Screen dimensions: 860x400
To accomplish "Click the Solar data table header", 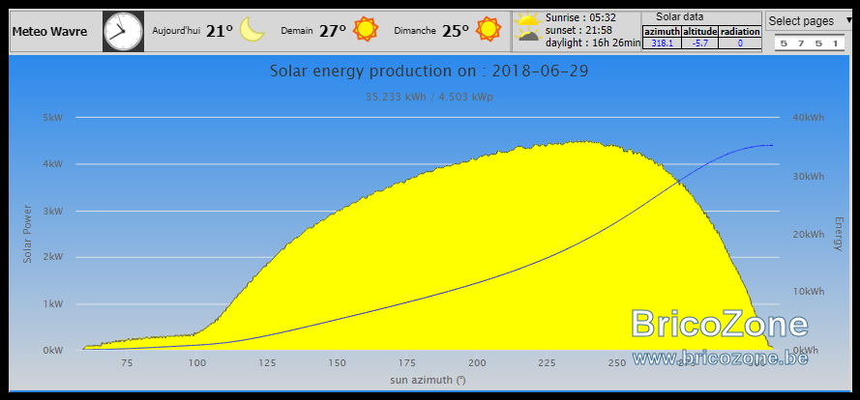I will click(679, 17).
